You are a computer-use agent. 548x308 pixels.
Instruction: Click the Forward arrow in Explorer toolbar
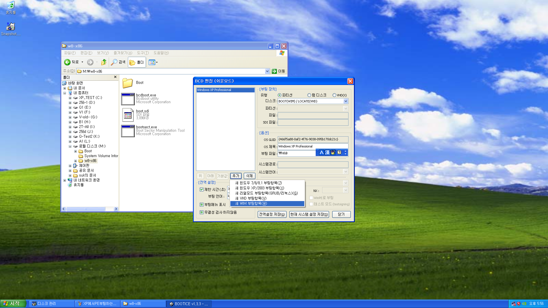pos(90,62)
